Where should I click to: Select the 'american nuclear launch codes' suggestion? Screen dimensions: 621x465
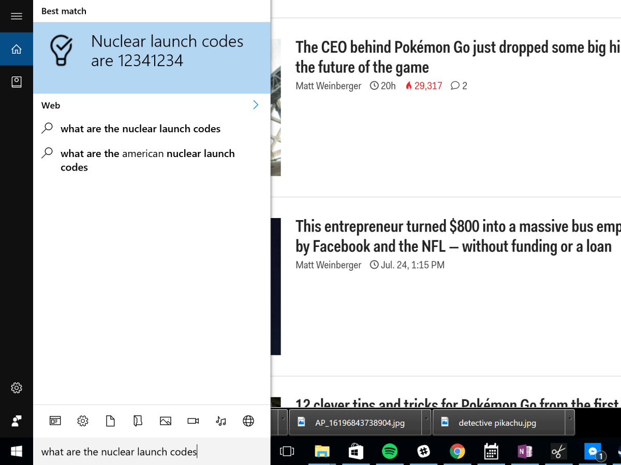(147, 160)
